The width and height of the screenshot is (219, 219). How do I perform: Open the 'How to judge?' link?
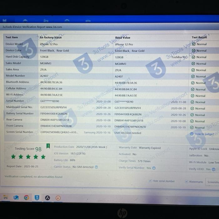coord(204,134)
